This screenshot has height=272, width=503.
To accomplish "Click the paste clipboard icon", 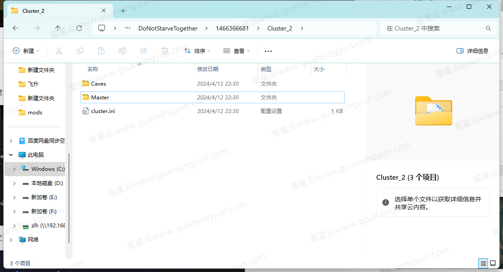I will click(x=101, y=51).
